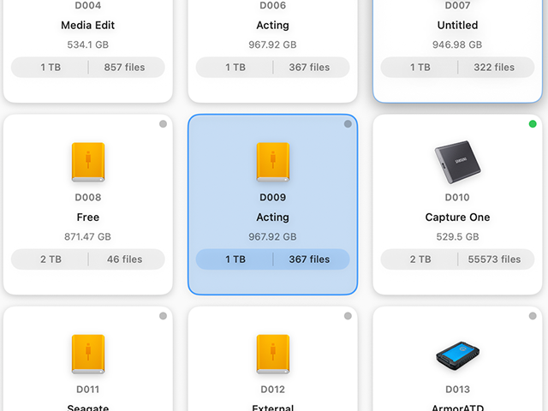
Task: Click the D009 label
Action: click(x=273, y=198)
